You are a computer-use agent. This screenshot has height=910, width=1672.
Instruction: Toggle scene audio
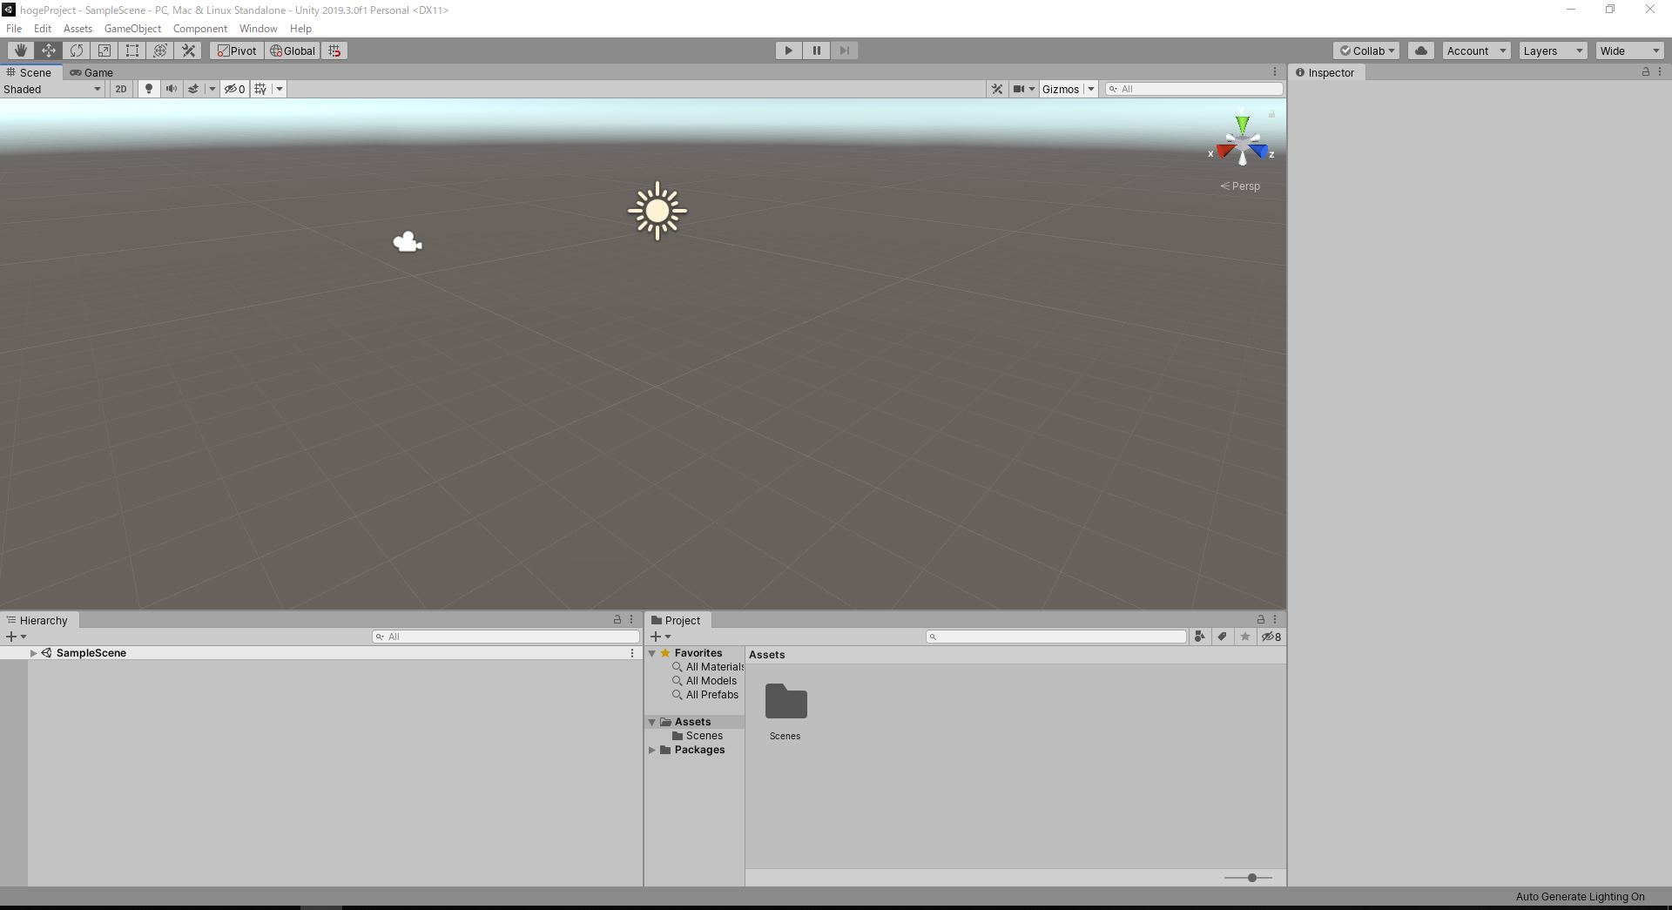[172, 89]
